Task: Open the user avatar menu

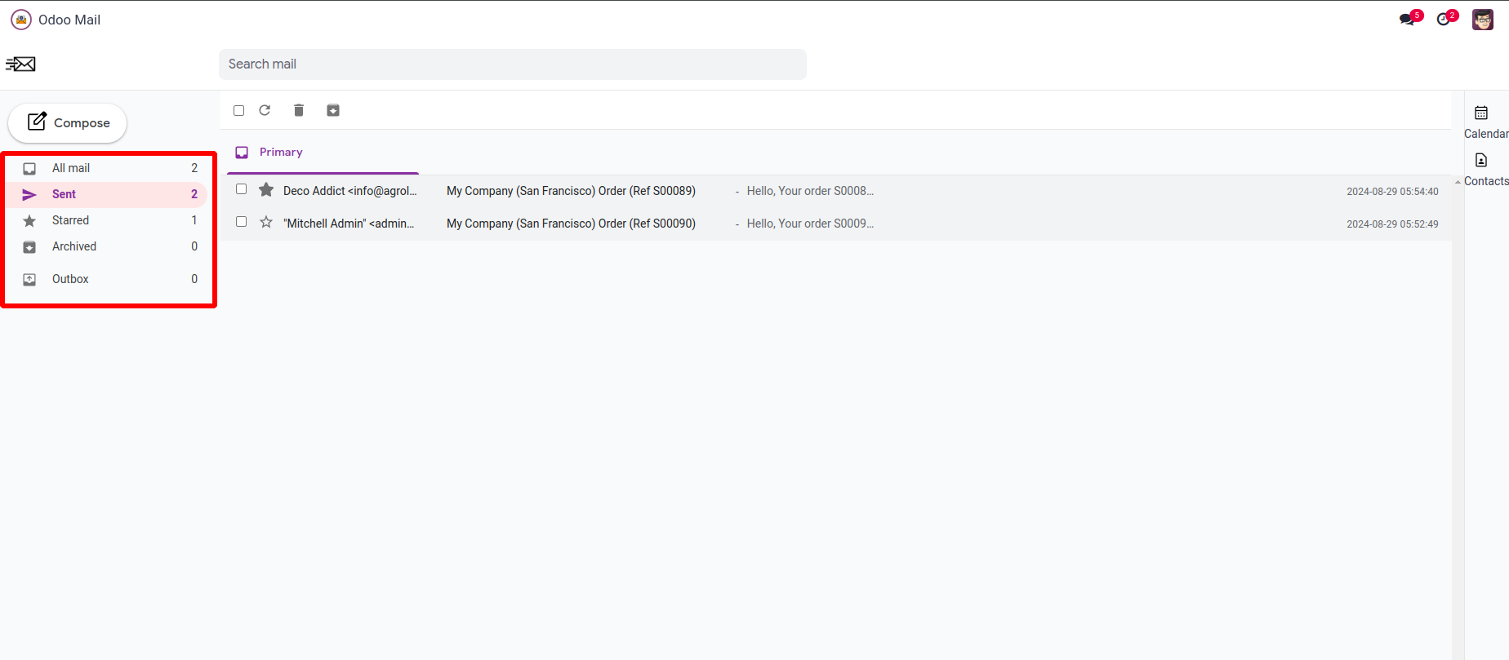Action: tap(1483, 20)
